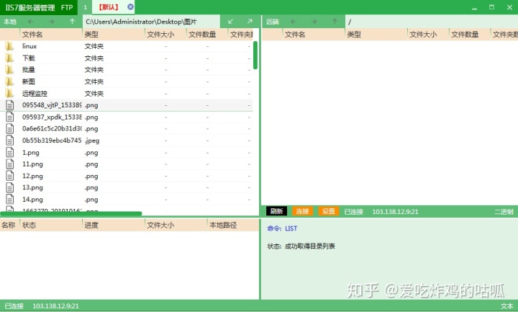Click the 二进制 transfer mode label
This screenshot has height=312, width=518.
point(504,212)
